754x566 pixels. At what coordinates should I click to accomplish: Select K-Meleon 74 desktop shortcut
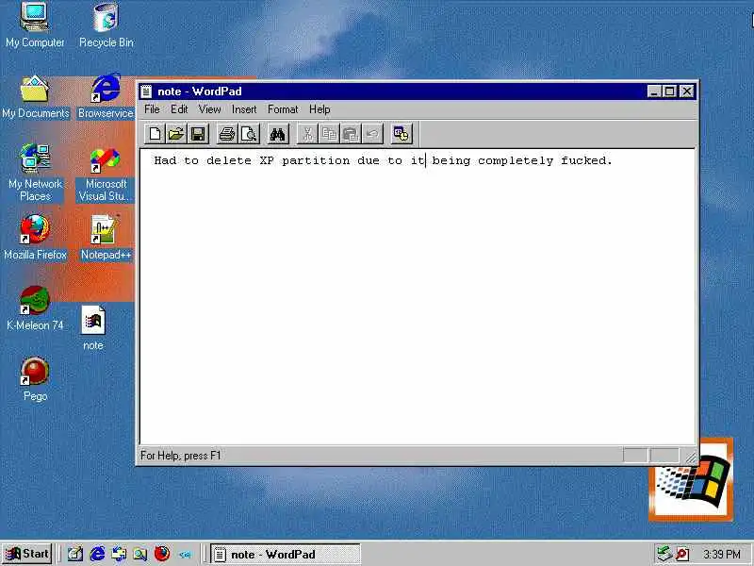35,308
